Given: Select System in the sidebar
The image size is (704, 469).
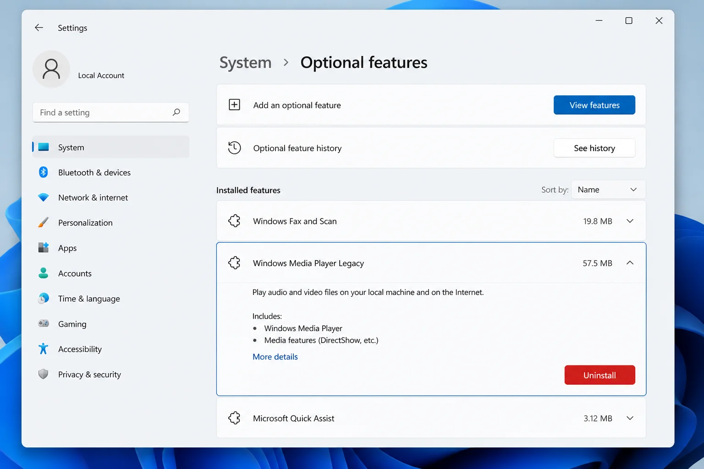Looking at the screenshot, I should click(x=110, y=147).
